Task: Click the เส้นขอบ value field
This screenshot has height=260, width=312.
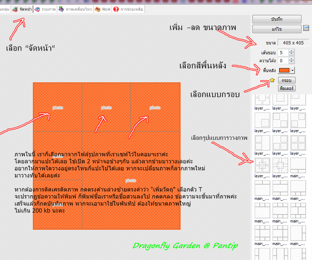Action: pos(283,53)
